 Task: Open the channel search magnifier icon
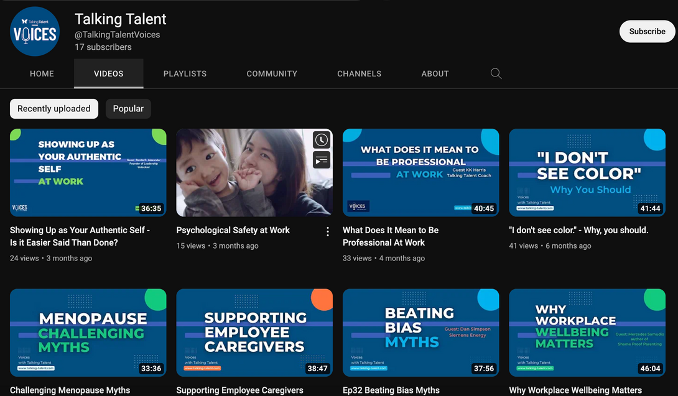point(496,73)
